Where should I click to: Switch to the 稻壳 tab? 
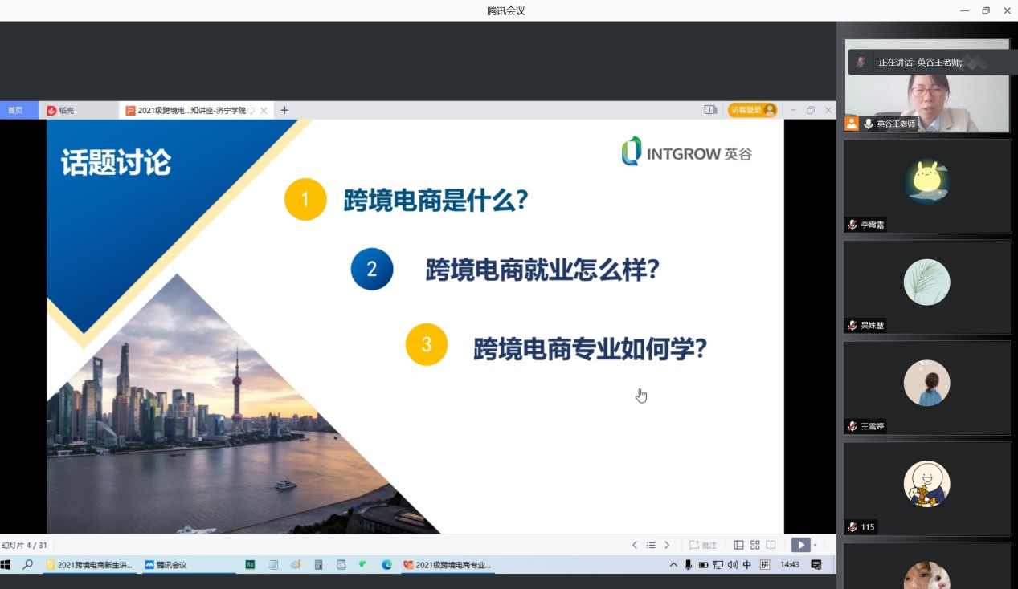tap(61, 110)
